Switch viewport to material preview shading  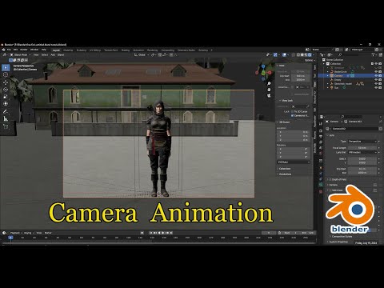[x=306, y=55]
